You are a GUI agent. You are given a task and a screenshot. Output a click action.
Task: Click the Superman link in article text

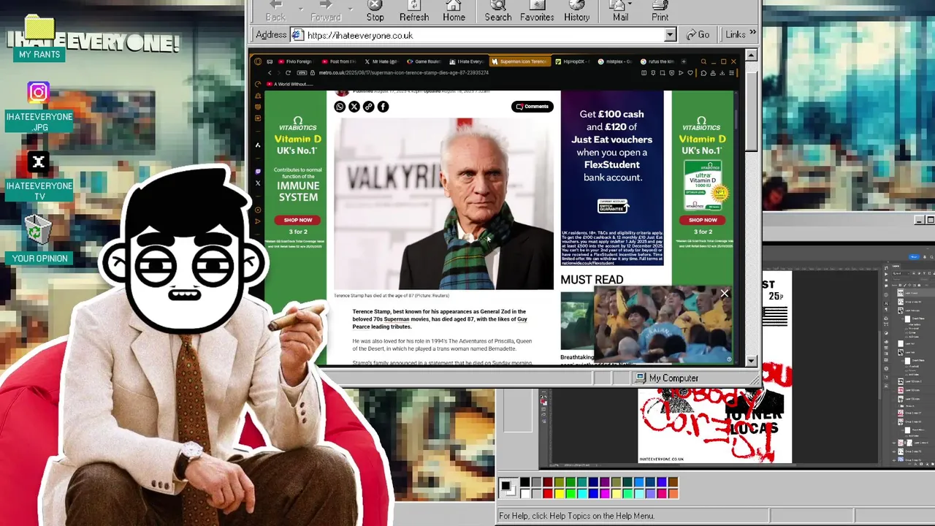point(397,319)
